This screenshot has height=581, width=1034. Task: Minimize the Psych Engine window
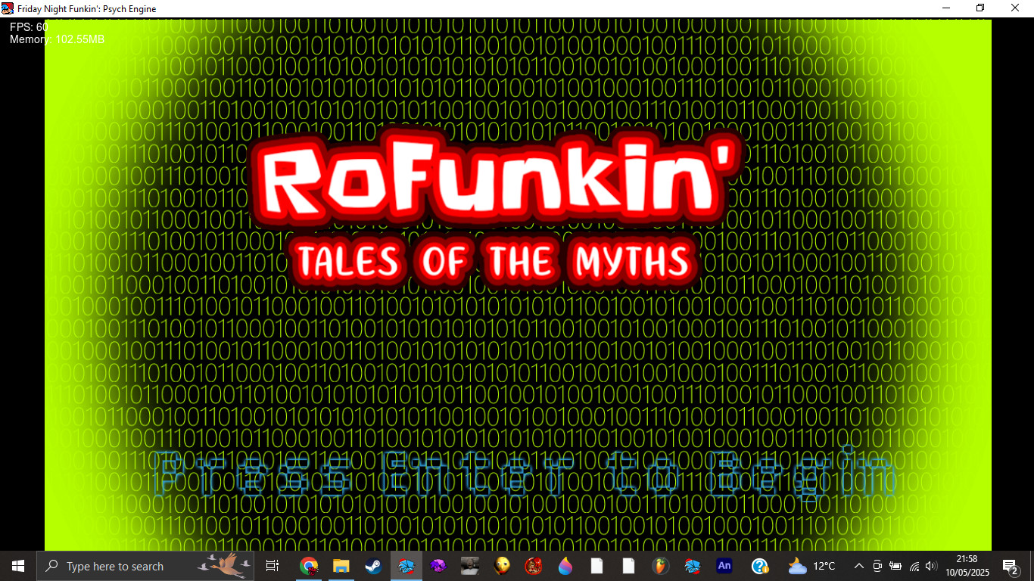click(946, 8)
